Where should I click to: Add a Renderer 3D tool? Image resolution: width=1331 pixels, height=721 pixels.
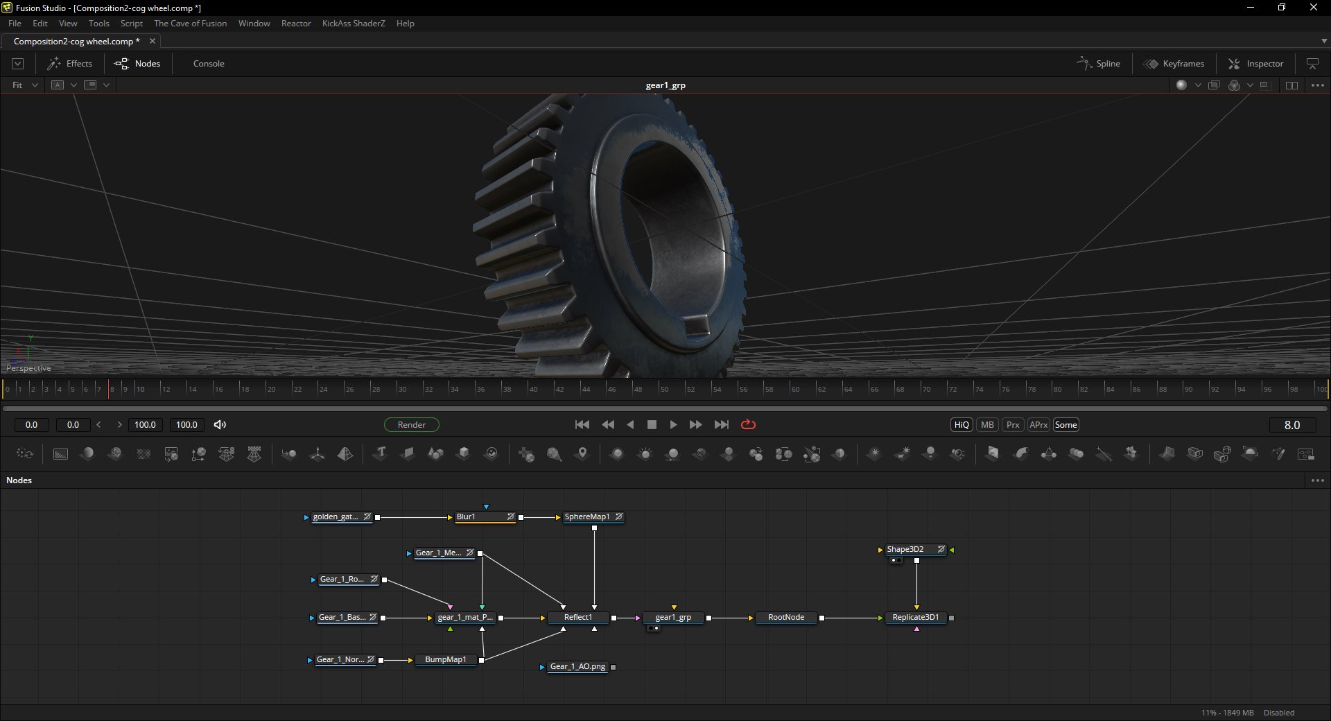(1250, 453)
